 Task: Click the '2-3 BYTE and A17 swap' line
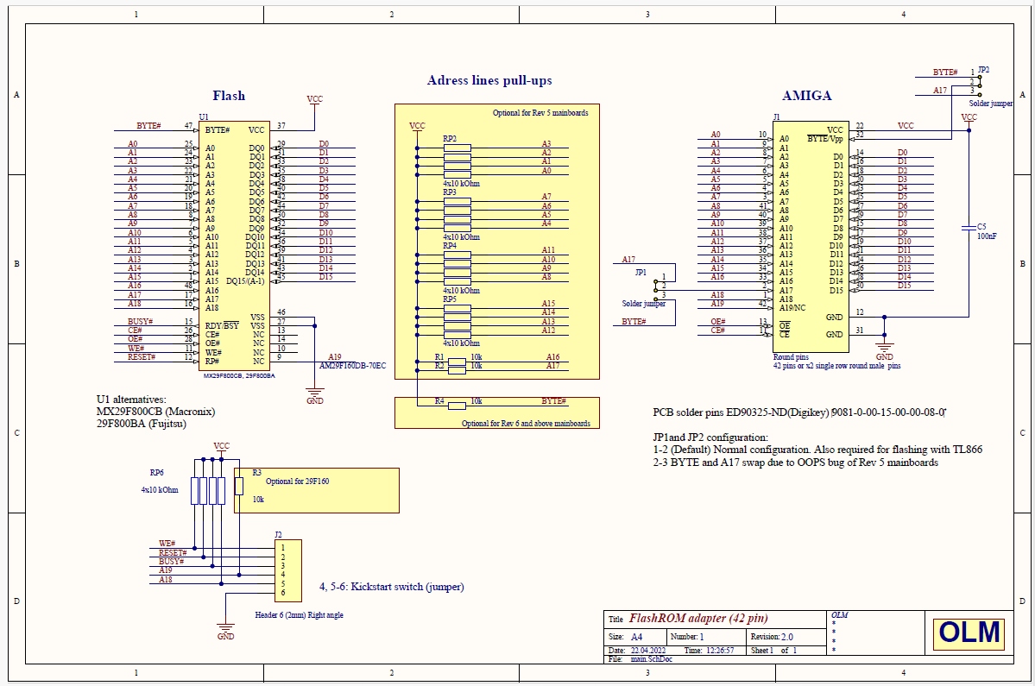pyautogui.click(x=795, y=463)
